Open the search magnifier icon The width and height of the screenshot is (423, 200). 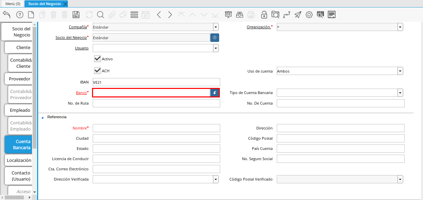tap(100, 15)
